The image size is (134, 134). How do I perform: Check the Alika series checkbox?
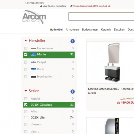26,112
